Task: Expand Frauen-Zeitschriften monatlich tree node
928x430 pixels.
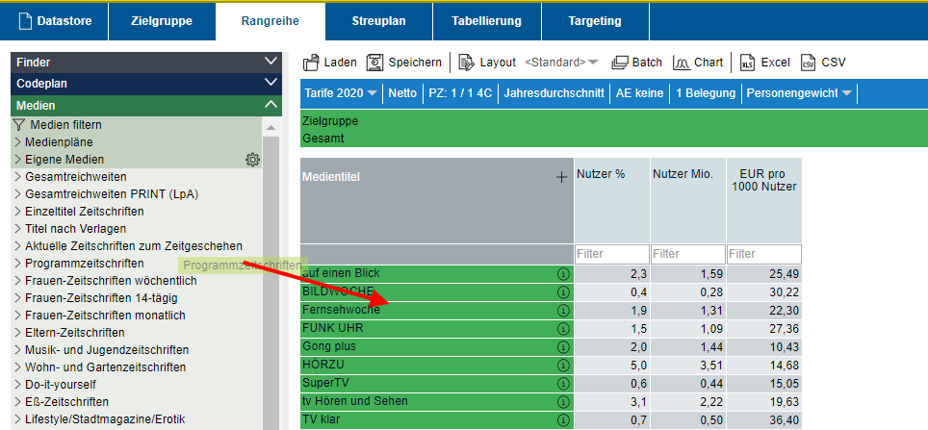Action: pyautogui.click(x=17, y=316)
